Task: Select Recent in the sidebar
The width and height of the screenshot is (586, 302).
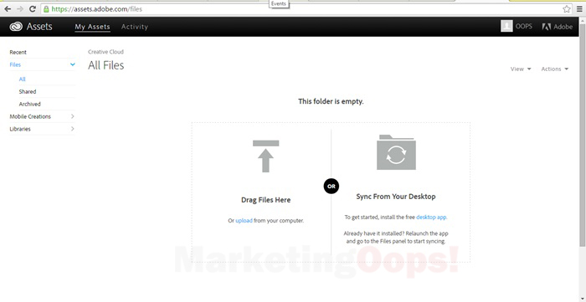Action: point(18,52)
